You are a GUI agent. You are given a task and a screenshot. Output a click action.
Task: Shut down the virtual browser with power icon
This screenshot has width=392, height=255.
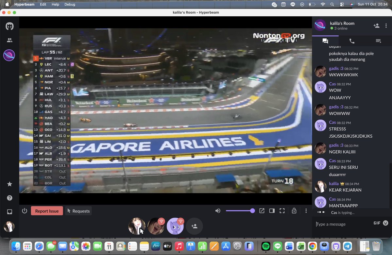25,211
